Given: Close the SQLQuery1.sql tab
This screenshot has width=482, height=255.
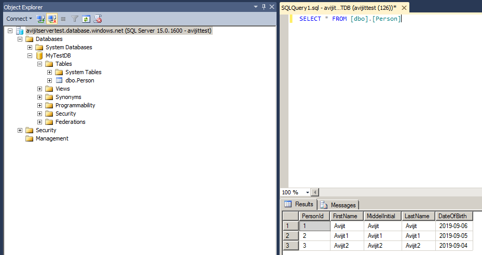Looking at the screenshot, I should pyautogui.click(x=403, y=8).
